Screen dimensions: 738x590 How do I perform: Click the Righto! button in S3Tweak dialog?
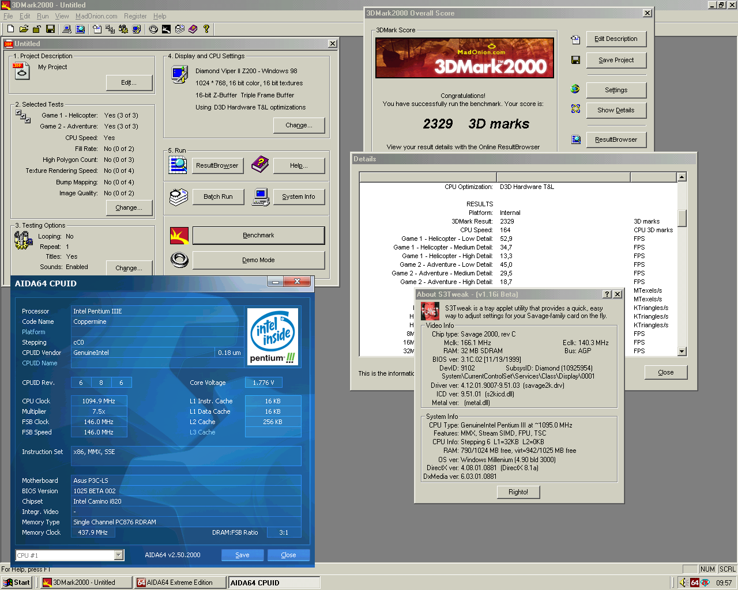(x=518, y=492)
